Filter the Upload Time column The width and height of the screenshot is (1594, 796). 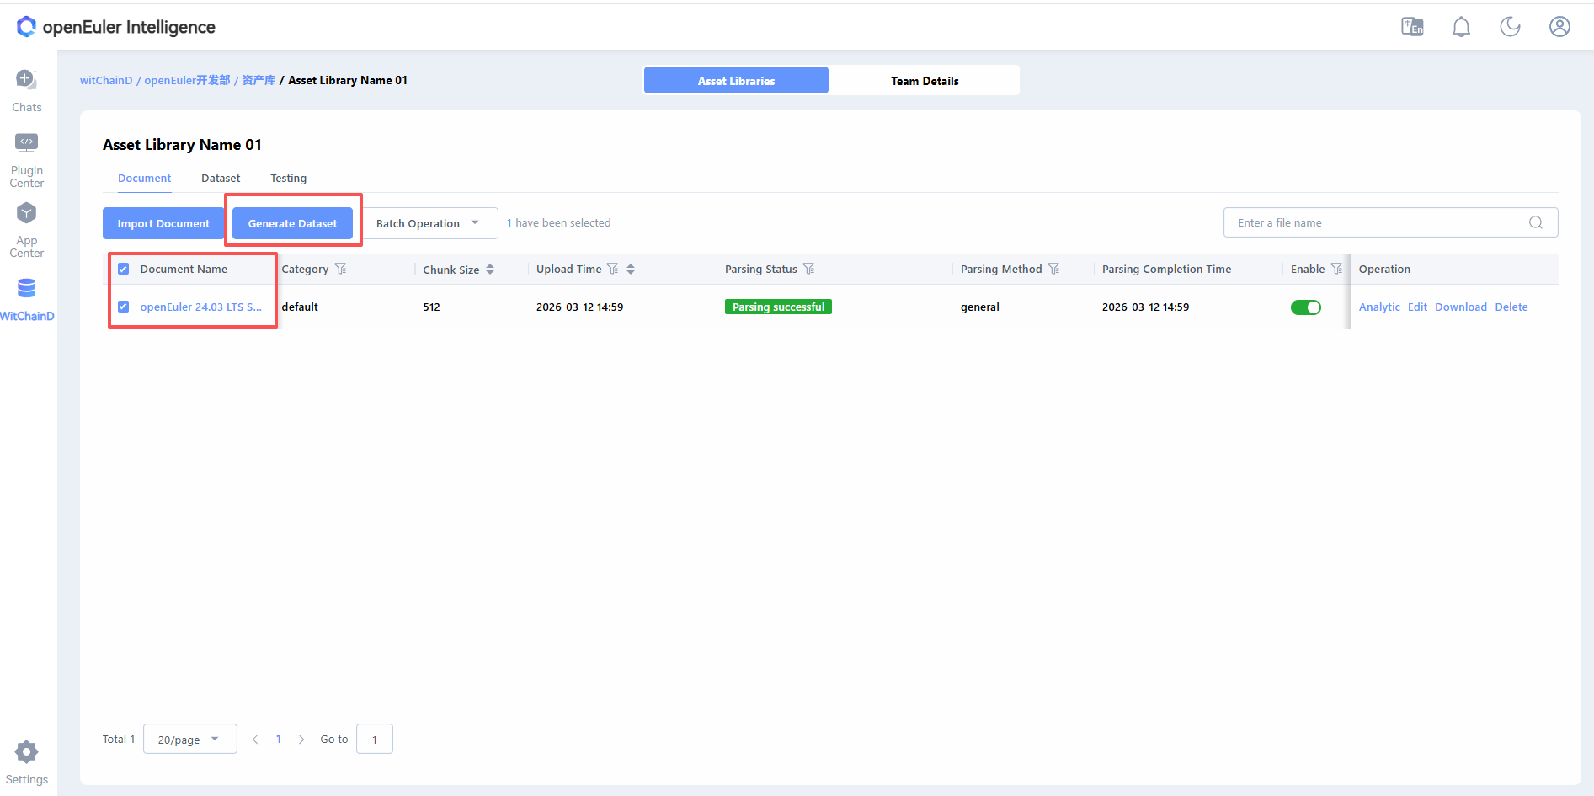(612, 269)
